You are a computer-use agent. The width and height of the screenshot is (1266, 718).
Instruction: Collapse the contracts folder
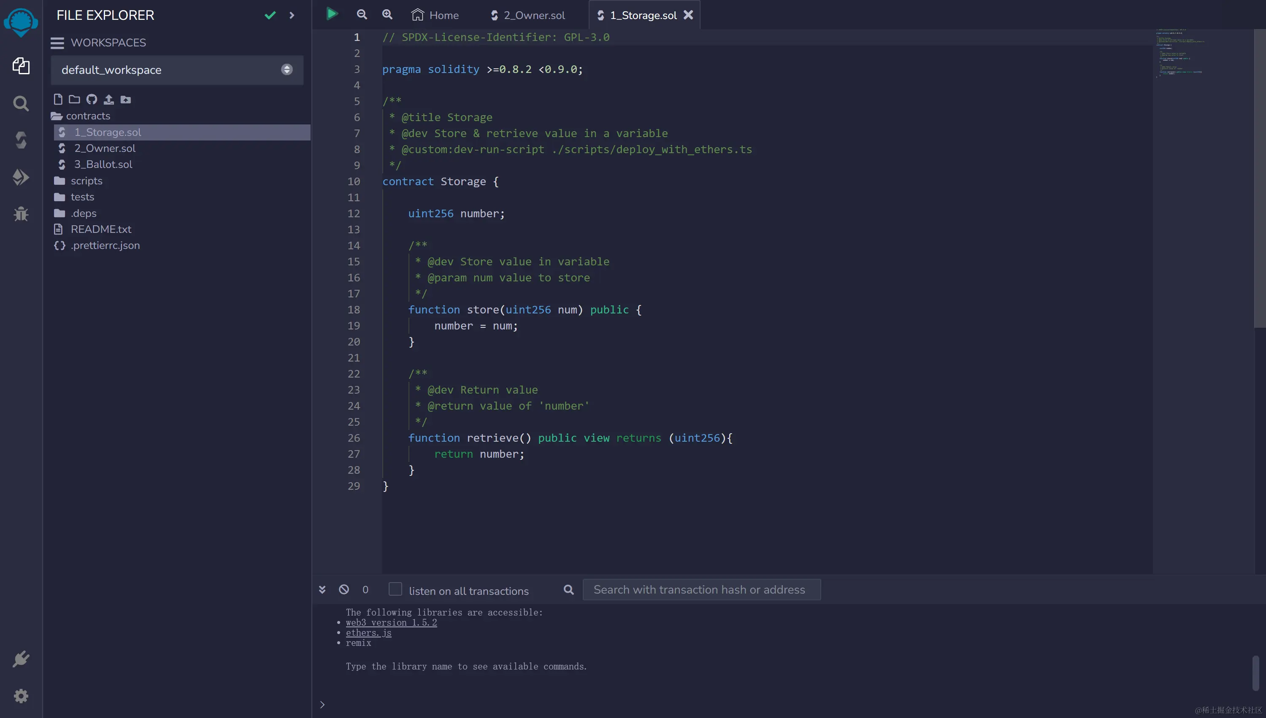[x=80, y=116]
